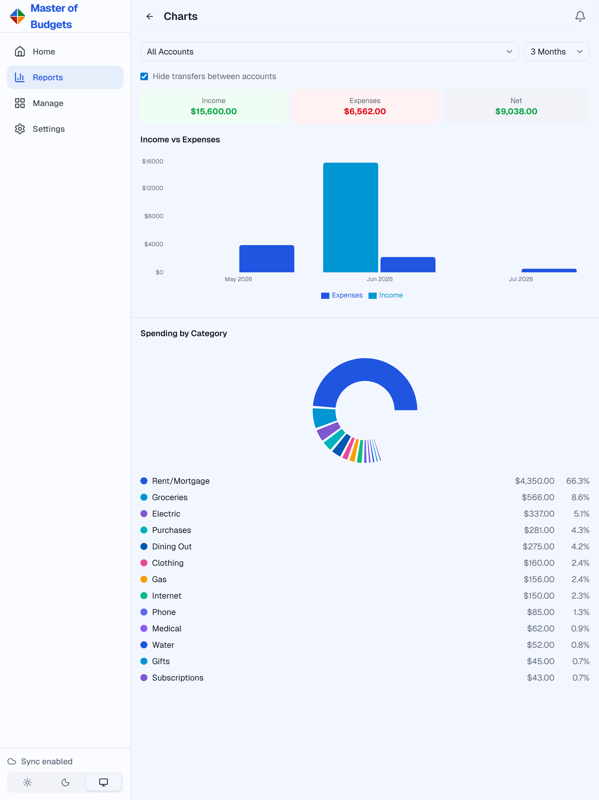
Task: Select system theme monitor toggle
Action: (x=103, y=782)
